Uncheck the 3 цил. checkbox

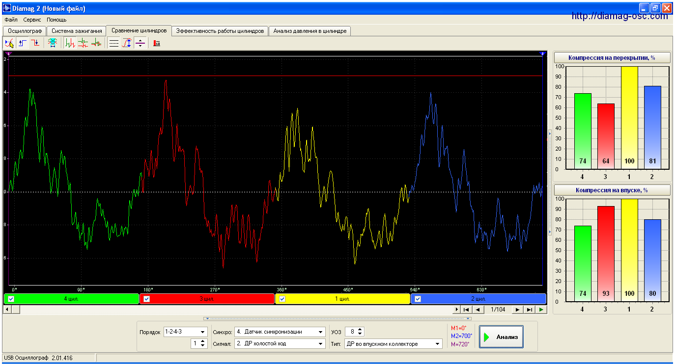coord(146,299)
